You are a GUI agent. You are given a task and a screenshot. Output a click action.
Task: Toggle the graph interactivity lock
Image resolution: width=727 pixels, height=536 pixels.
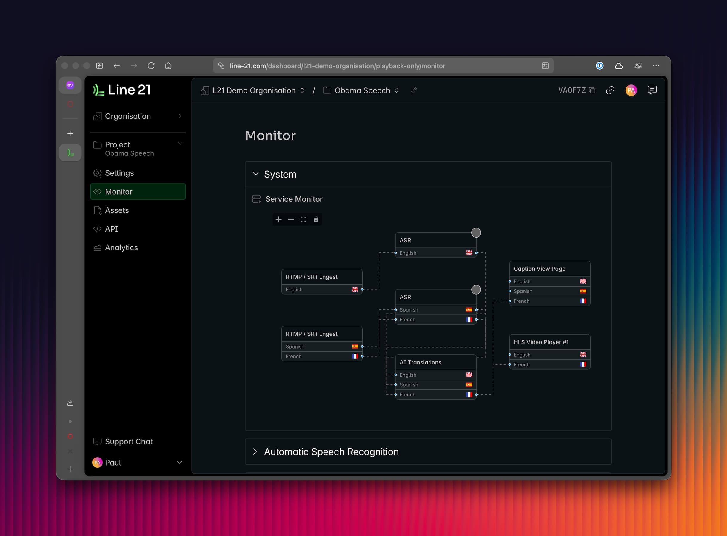(316, 220)
